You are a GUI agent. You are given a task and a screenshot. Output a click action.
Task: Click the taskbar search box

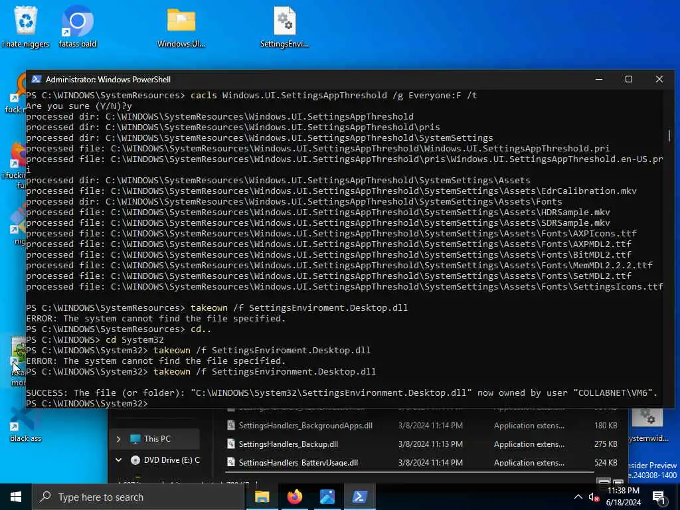point(138,497)
